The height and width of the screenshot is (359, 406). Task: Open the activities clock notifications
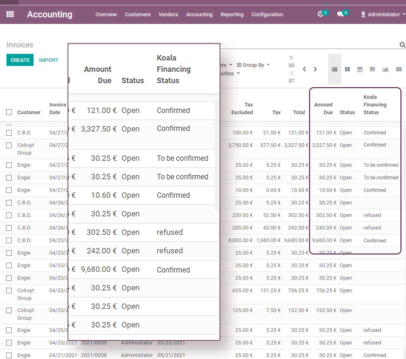(x=321, y=14)
